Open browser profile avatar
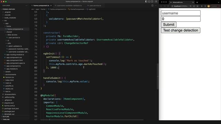Screen dimensions: 221x124 tap(209, 6)
